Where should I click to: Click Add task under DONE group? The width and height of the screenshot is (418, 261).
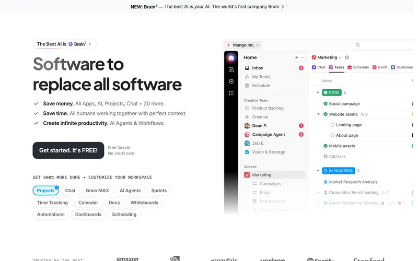click(334, 157)
